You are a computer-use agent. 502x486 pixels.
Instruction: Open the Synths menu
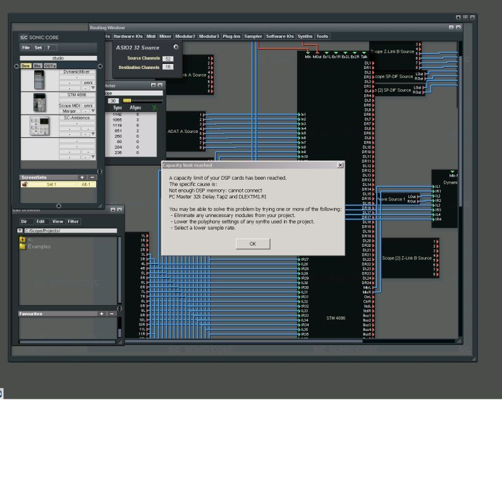click(305, 36)
